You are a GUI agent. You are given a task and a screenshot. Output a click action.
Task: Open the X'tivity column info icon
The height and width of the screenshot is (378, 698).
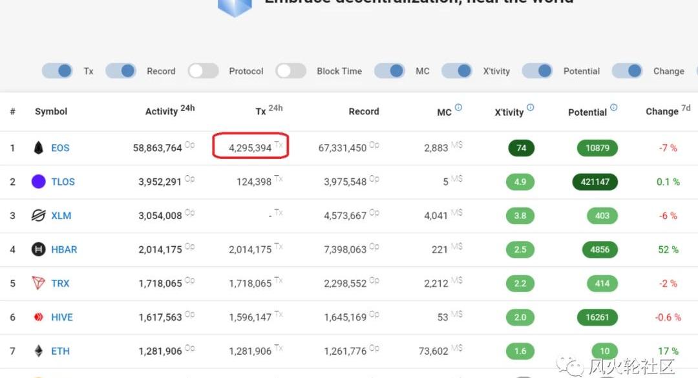[x=530, y=107]
